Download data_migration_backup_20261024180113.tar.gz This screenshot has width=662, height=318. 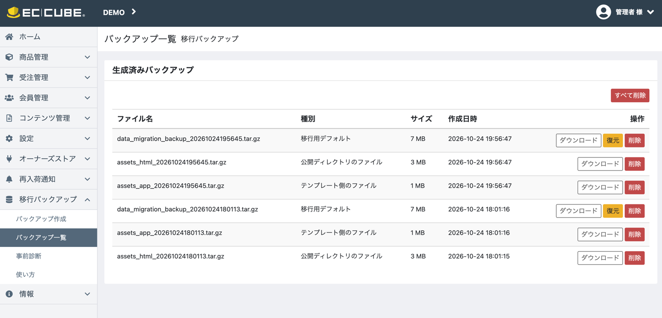pyautogui.click(x=579, y=211)
